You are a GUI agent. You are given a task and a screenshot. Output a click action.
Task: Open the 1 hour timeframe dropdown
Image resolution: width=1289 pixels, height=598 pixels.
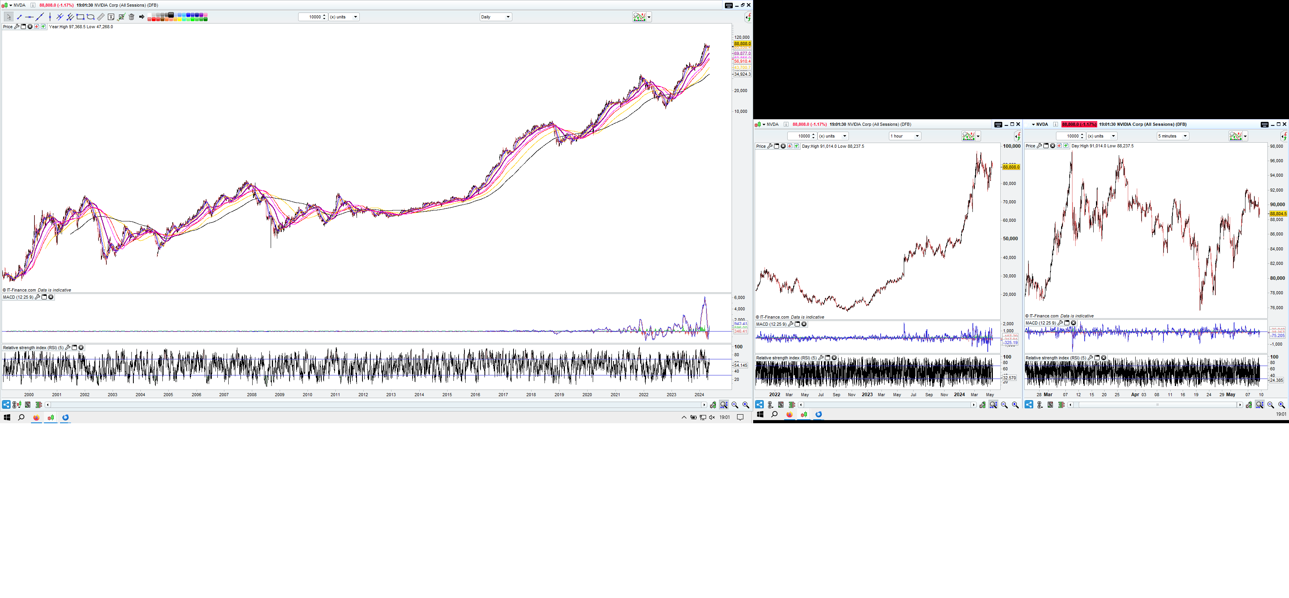[x=917, y=136]
